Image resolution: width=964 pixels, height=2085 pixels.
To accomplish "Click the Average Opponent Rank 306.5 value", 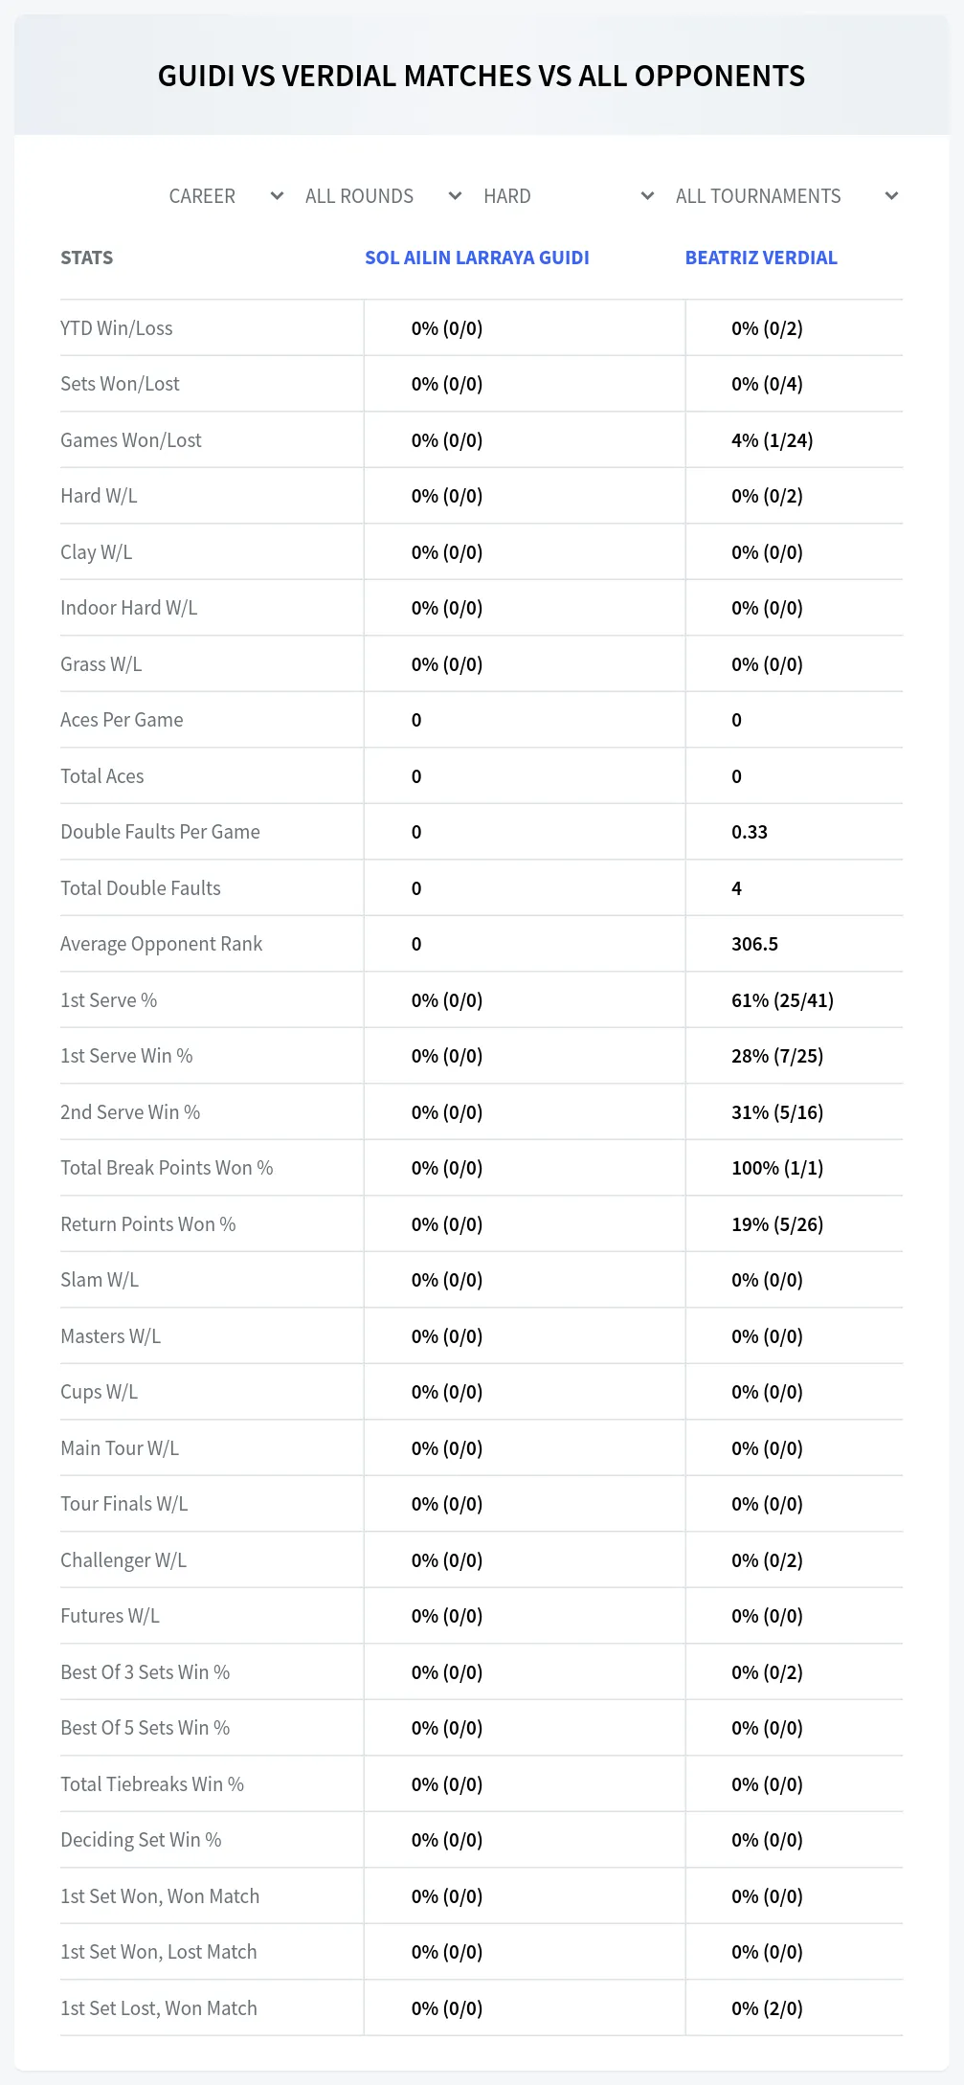I will point(754,944).
